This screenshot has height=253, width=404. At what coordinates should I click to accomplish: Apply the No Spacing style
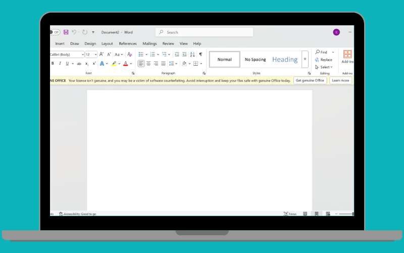(256, 59)
